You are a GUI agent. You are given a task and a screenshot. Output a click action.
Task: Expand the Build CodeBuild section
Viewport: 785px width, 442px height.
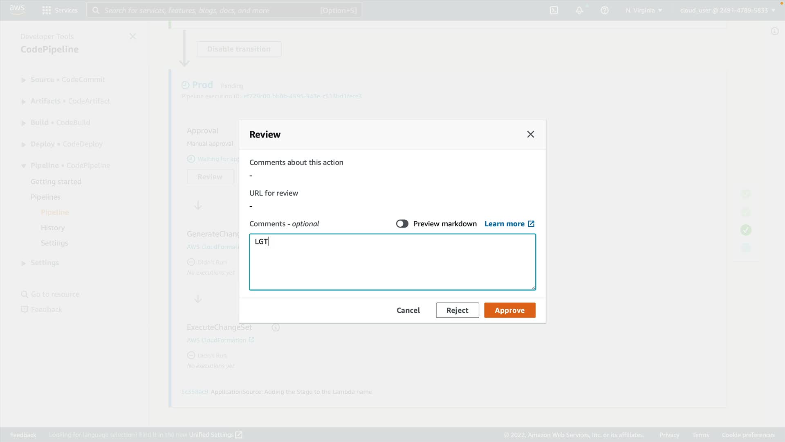(24, 123)
